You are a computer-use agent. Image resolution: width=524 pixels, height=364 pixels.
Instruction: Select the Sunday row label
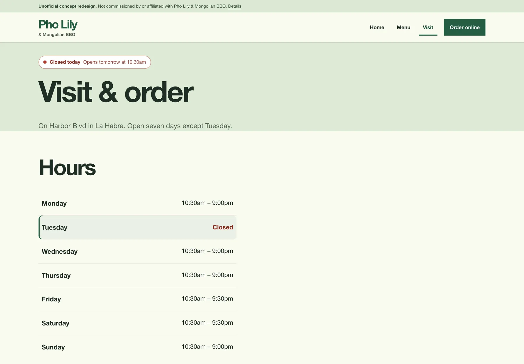tap(53, 347)
